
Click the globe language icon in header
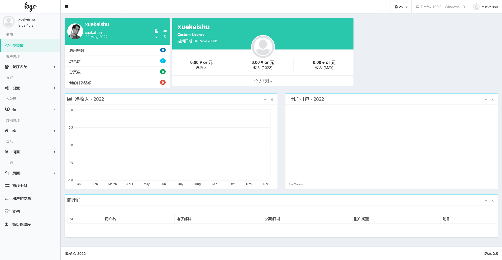pos(396,7)
